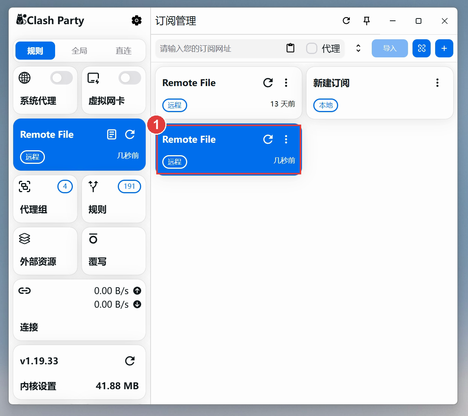The image size is (468, 416).
Task: Refresh the highlighted blue Remote File subscription
Action: (268, 139)
